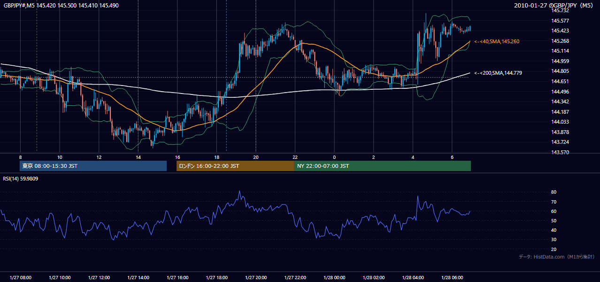Click price axis value 144.033
600x282 pixels.
[x=560, y=122]
